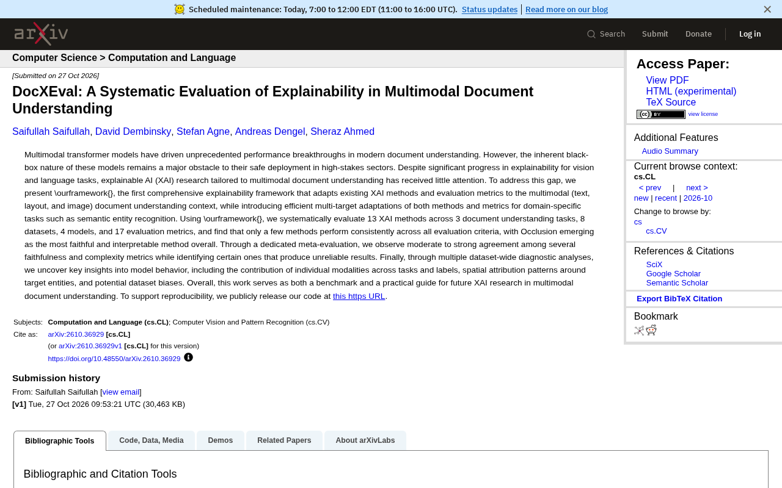
Task: Open Audio Summary feature
Action: pos(670,151)
